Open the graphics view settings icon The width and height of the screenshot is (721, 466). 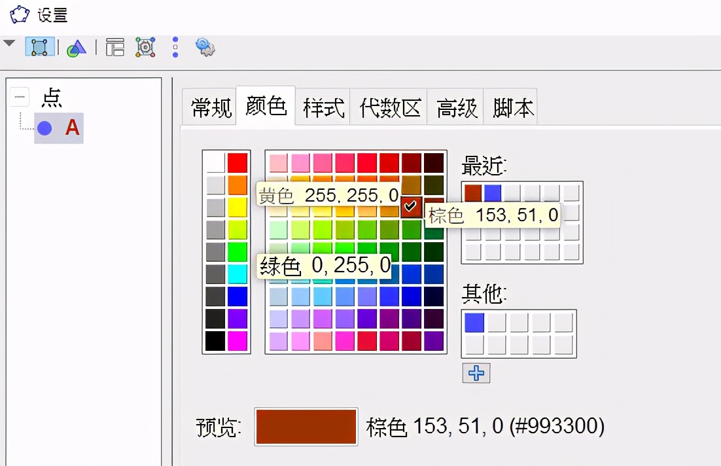tap(145, 47)
